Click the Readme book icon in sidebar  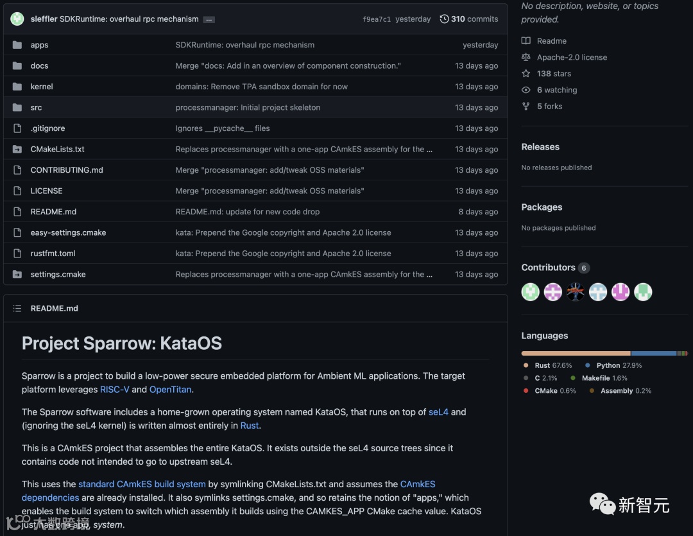point(526,40)
